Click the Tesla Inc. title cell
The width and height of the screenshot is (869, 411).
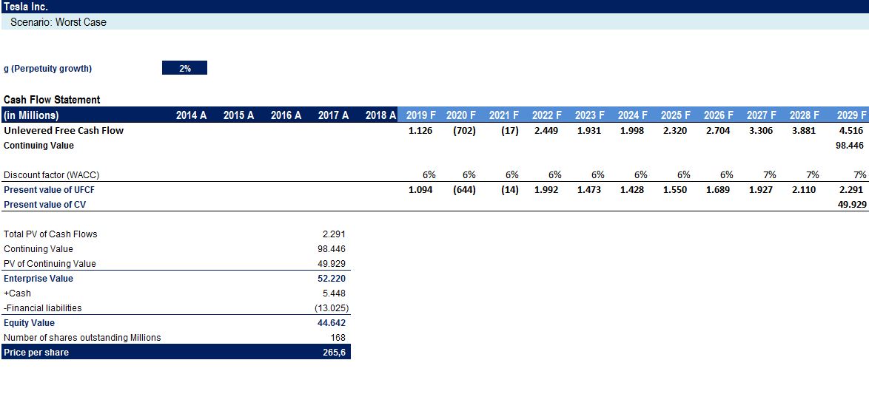25,7
